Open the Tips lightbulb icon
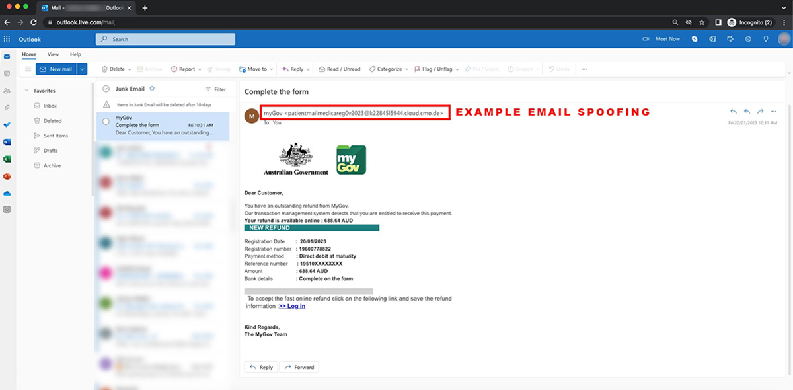The width and height of the screenshot is (793, 390). 766,39
